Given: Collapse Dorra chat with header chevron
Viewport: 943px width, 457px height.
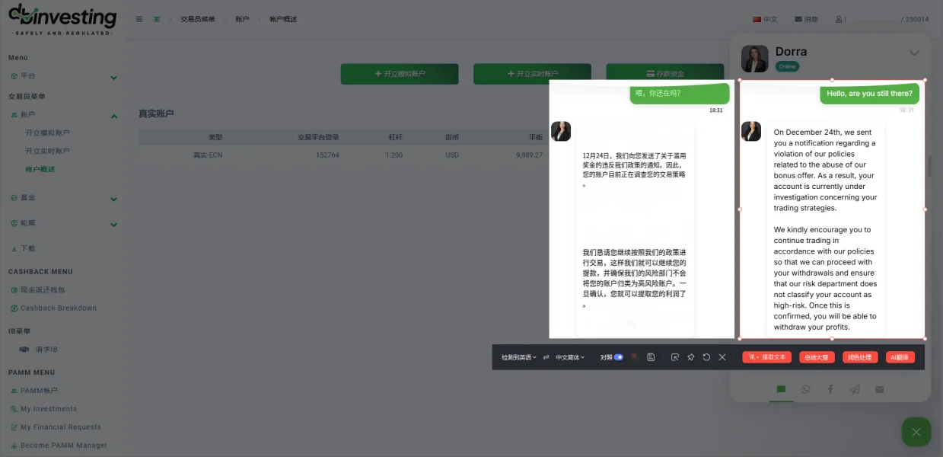Looking at the screenshot, I should (914, 53).
